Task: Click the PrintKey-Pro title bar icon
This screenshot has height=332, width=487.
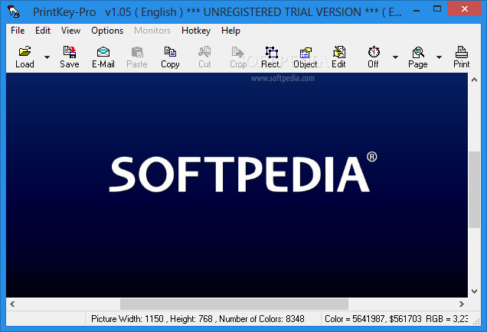Action: (x=14, y=11)
